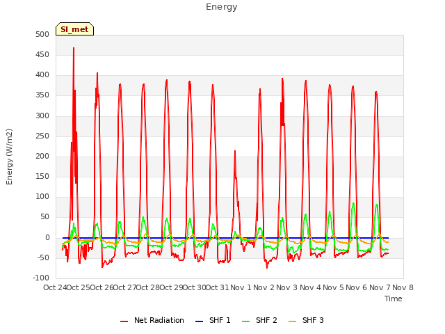The width and height of the screenshot is (445, 334).
Task: Click the 100 y-axis tick label
Action: pos(42,196)
